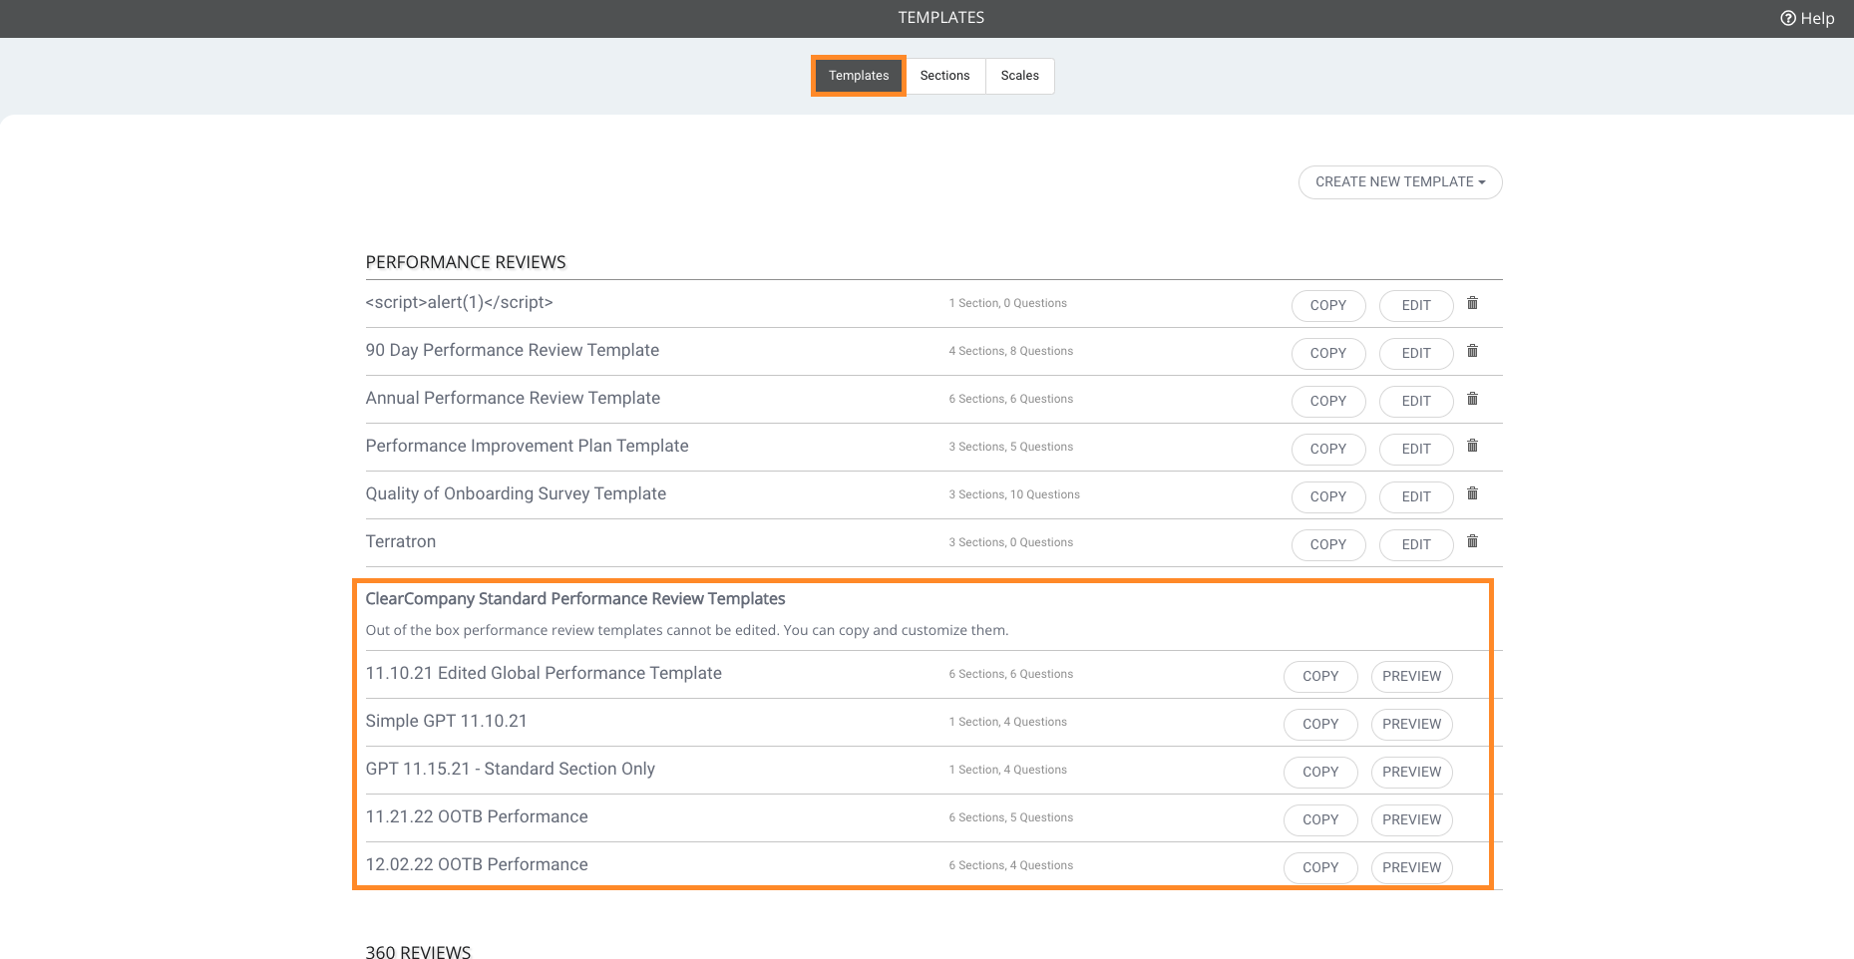
Task: Click '6 Sections, 5 Questions' text
Action: tap(1011, 817)
